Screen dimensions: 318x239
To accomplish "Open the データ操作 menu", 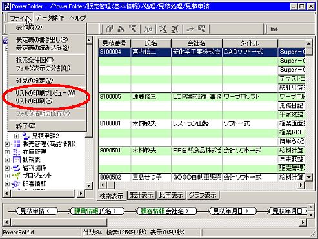I will (50, 18).
